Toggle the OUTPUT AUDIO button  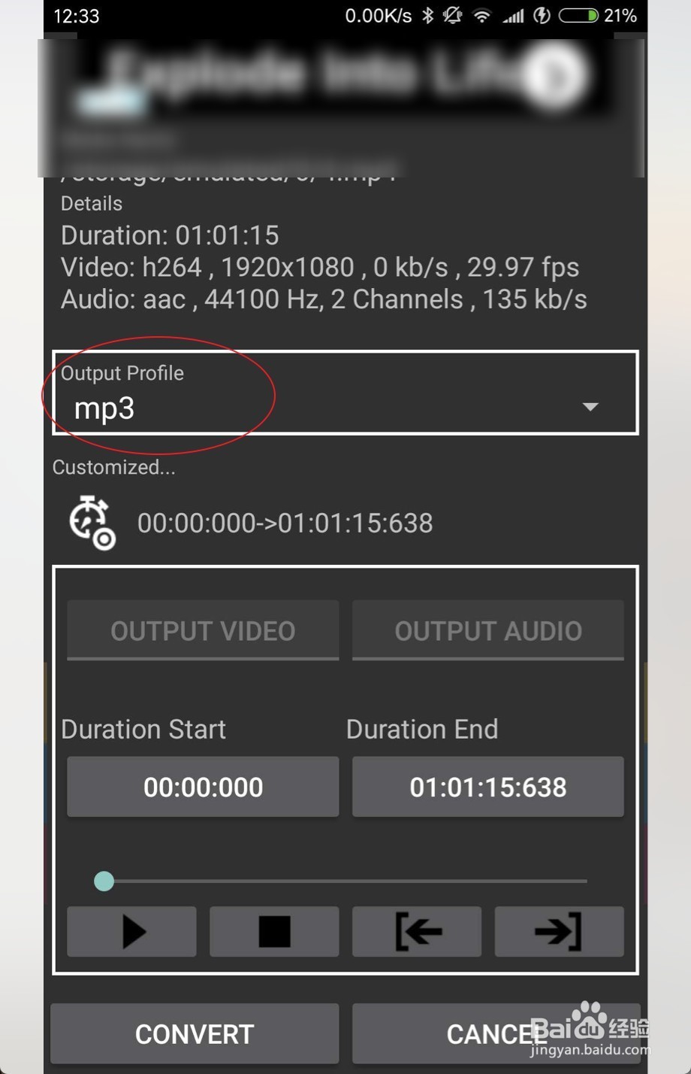[x=488, y=630]
